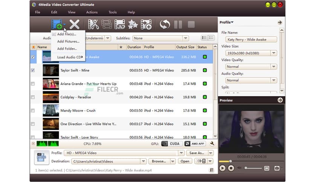Uncheck the Katy Perry Wide Awake checkbox
The height and width of the screenshot is (182, 315).
33,57
